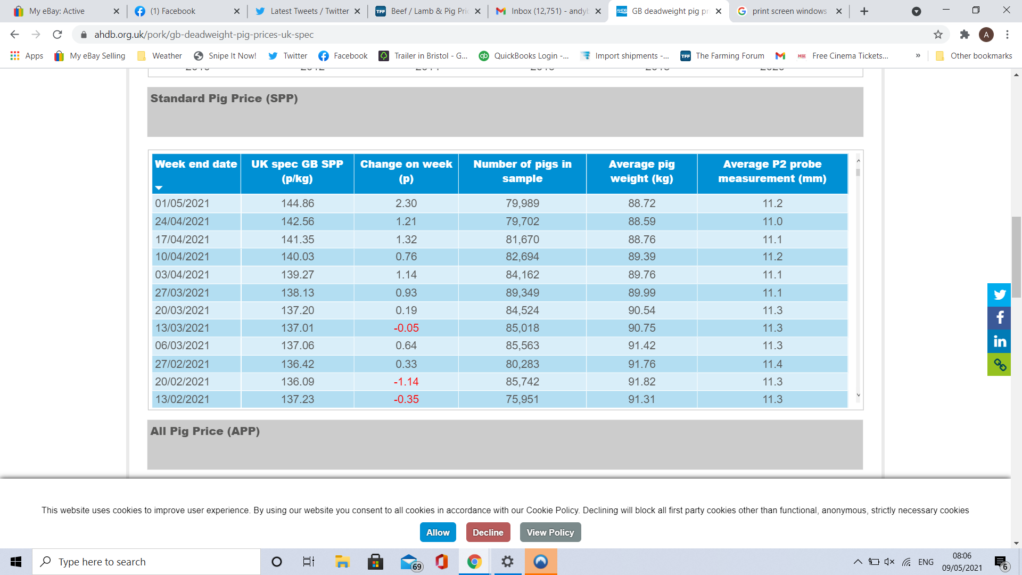Viewport: 1022px width, 575px height.
Task: Share the page via the Facebook sidebar icon
Action: point(999,318)
